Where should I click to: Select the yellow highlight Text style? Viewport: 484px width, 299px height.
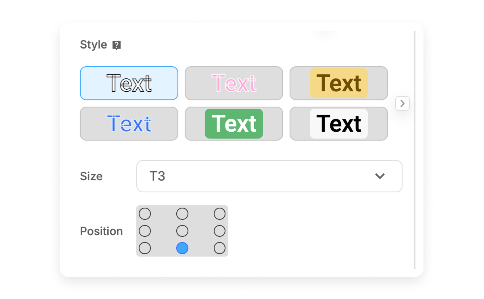click(x=339, y=83)
